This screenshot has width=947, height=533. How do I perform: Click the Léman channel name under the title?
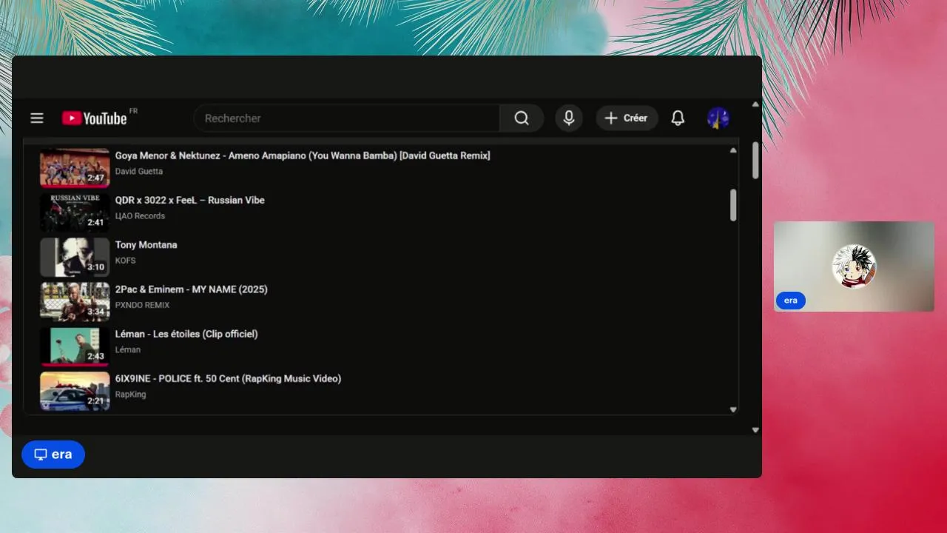tap(127, 349)
